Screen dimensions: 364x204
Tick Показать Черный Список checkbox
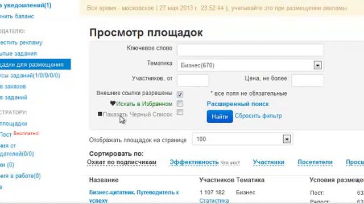pos(180,112)
